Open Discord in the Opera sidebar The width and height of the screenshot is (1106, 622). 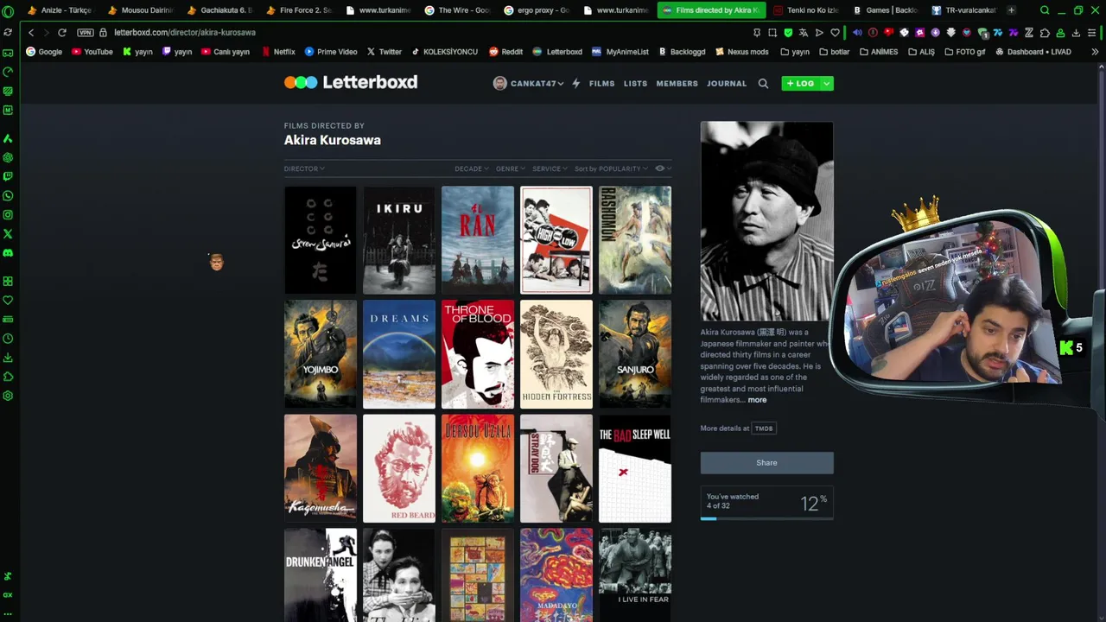(x=8, y=252)
